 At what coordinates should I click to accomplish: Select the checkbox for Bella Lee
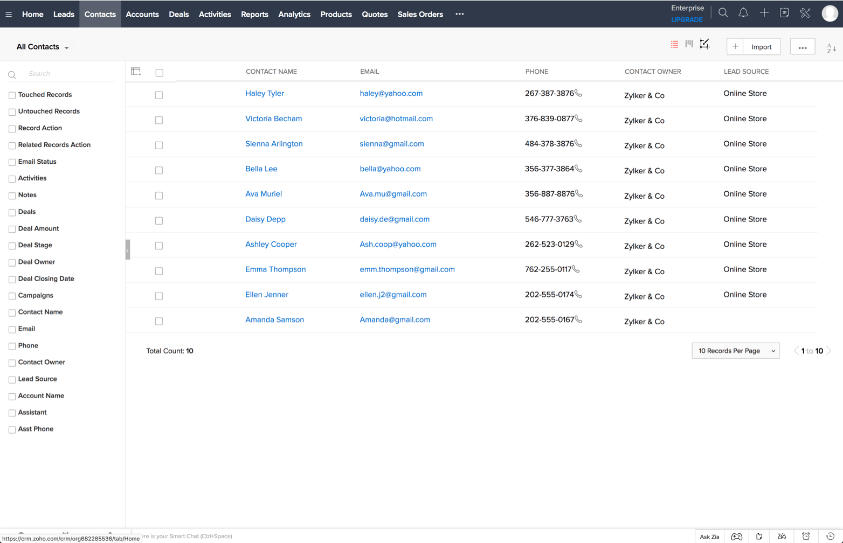(x=159, y=170)
